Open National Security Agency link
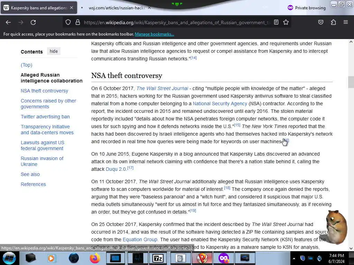354x265 pixels. tap(220, 104)
